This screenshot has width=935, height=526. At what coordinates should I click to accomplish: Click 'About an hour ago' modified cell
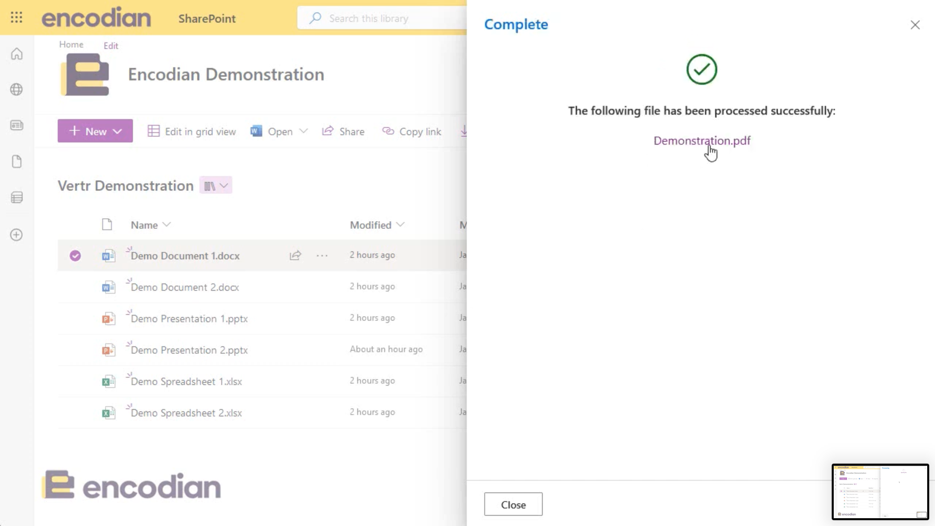pos(386,349)
